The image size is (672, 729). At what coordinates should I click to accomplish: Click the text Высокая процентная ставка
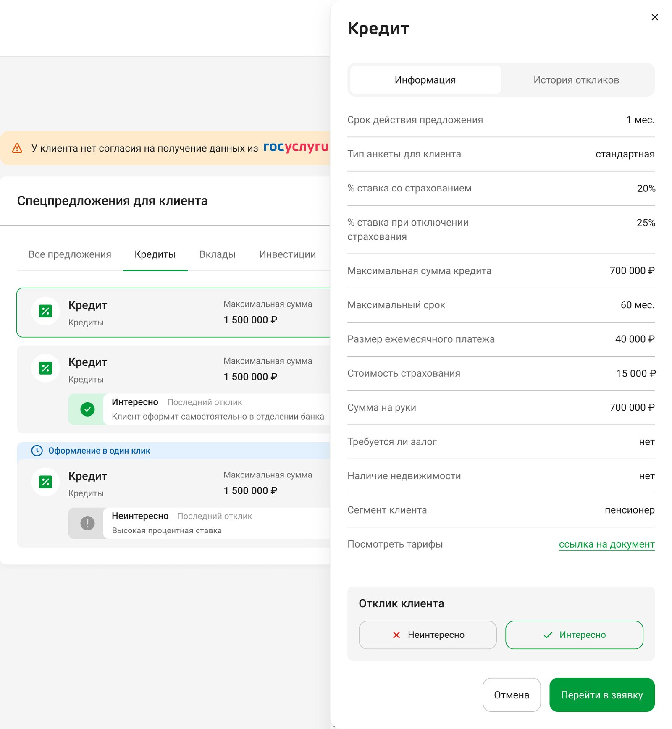(167, 530)
